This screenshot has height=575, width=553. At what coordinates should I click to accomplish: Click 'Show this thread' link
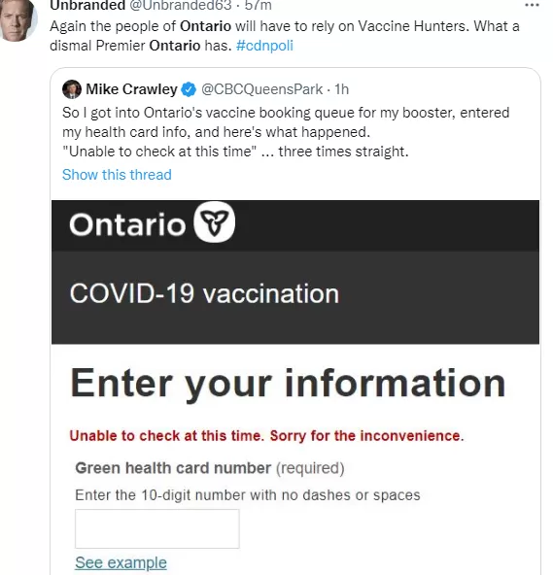tap(117, 175)
